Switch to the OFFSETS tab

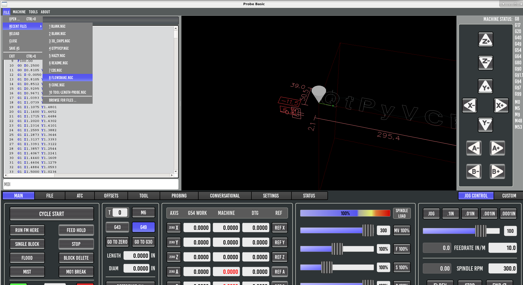coord(111,196)
